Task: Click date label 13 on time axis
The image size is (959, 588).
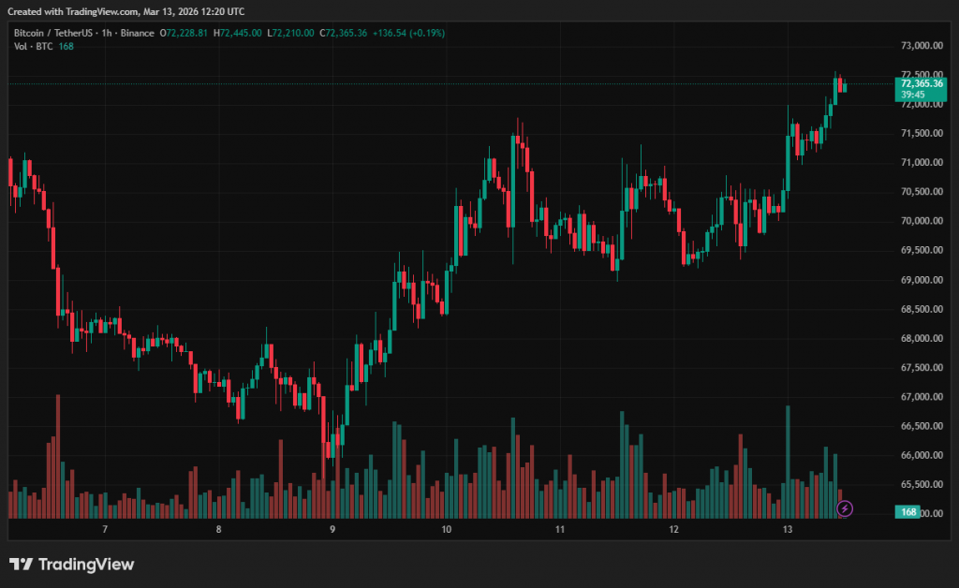Action: pos(788,530)
